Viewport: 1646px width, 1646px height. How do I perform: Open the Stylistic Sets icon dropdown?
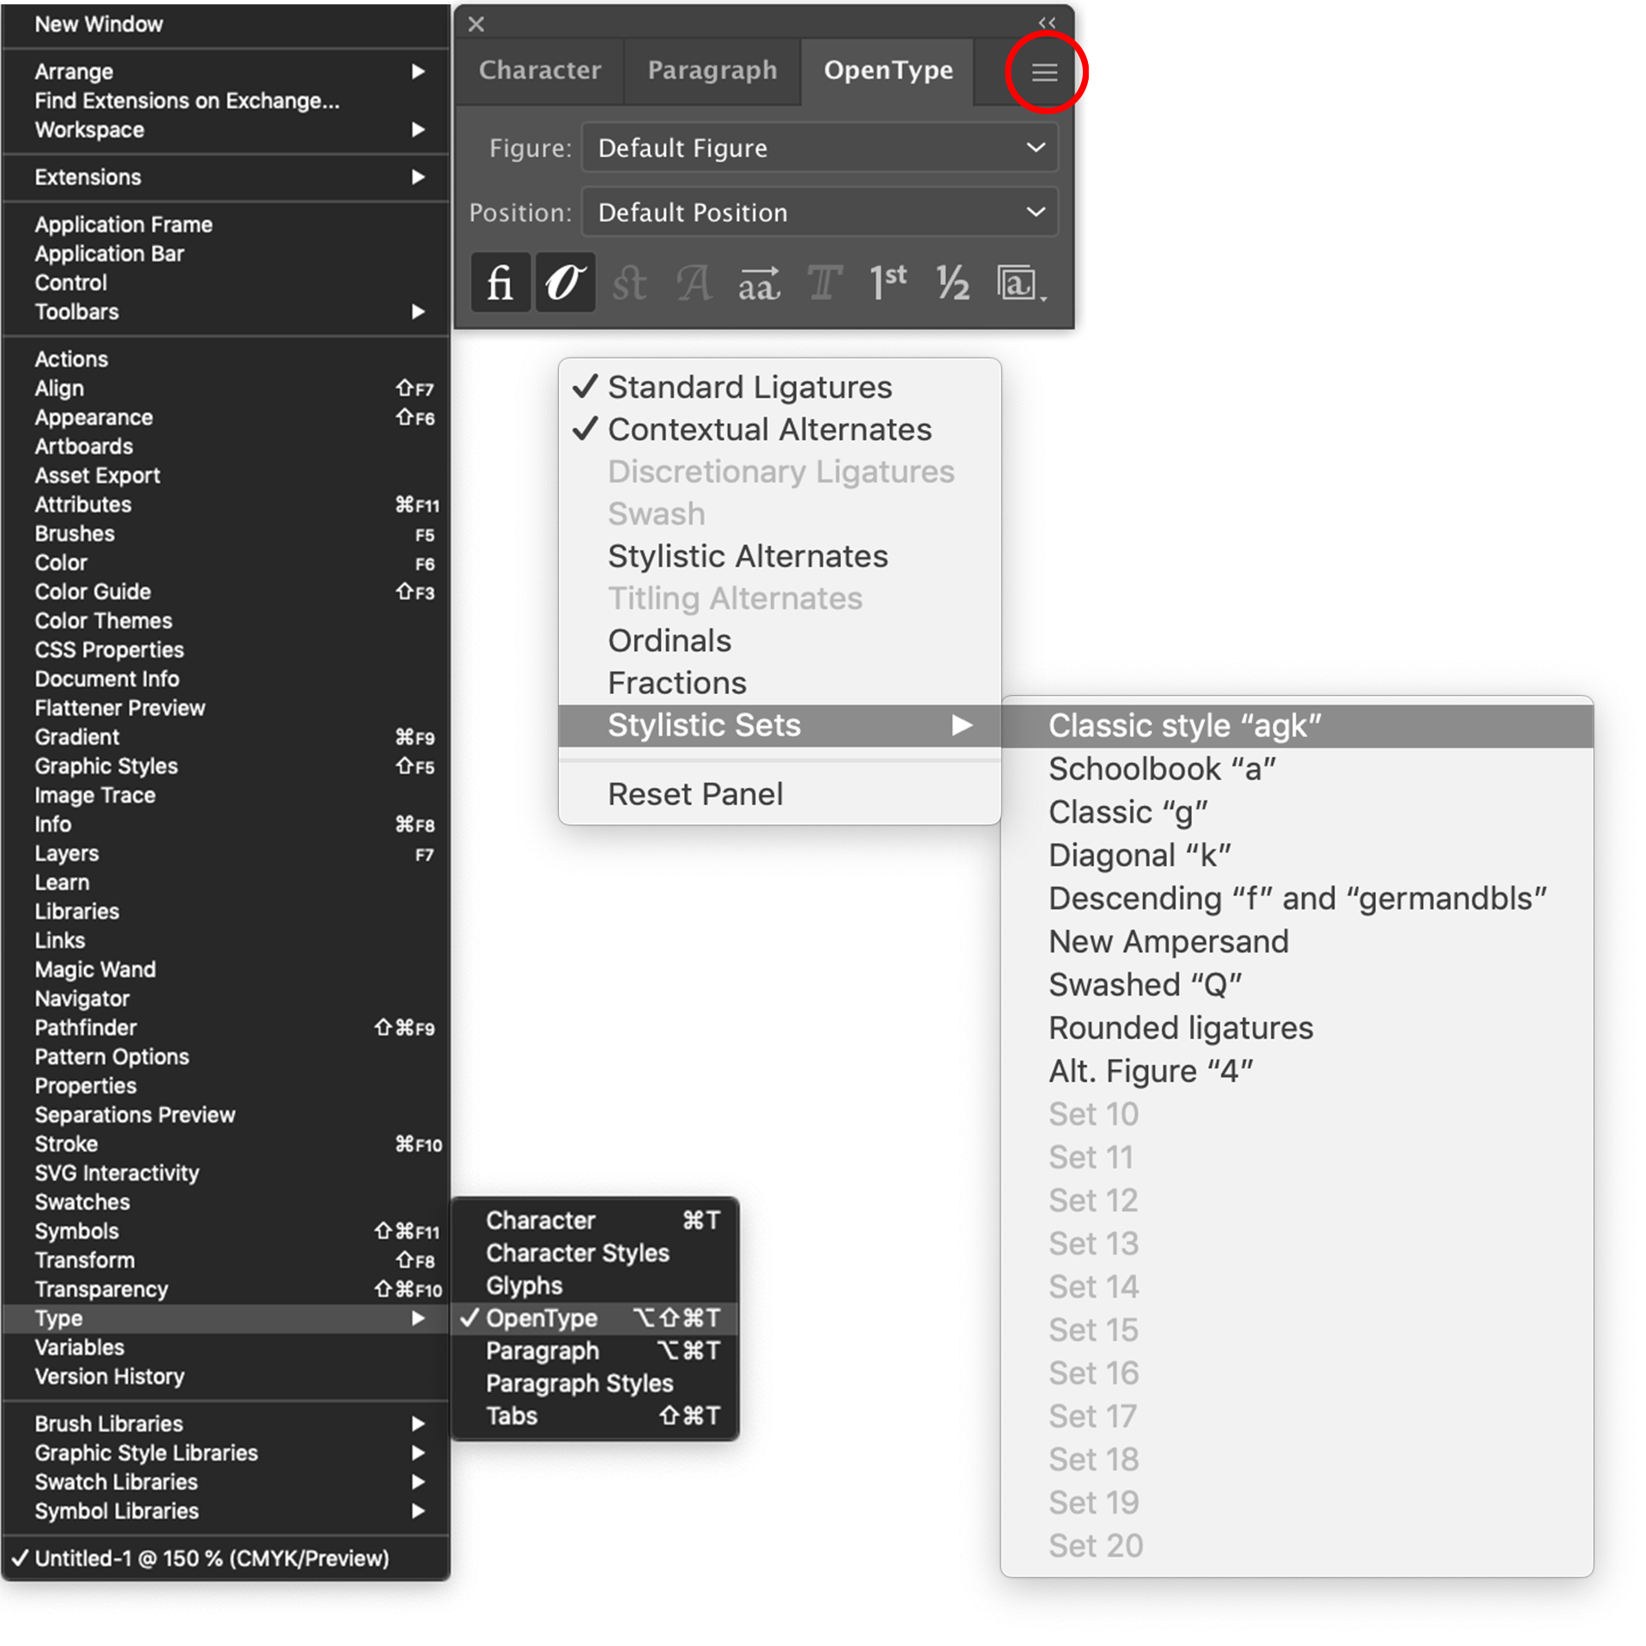coord(1020,282)
